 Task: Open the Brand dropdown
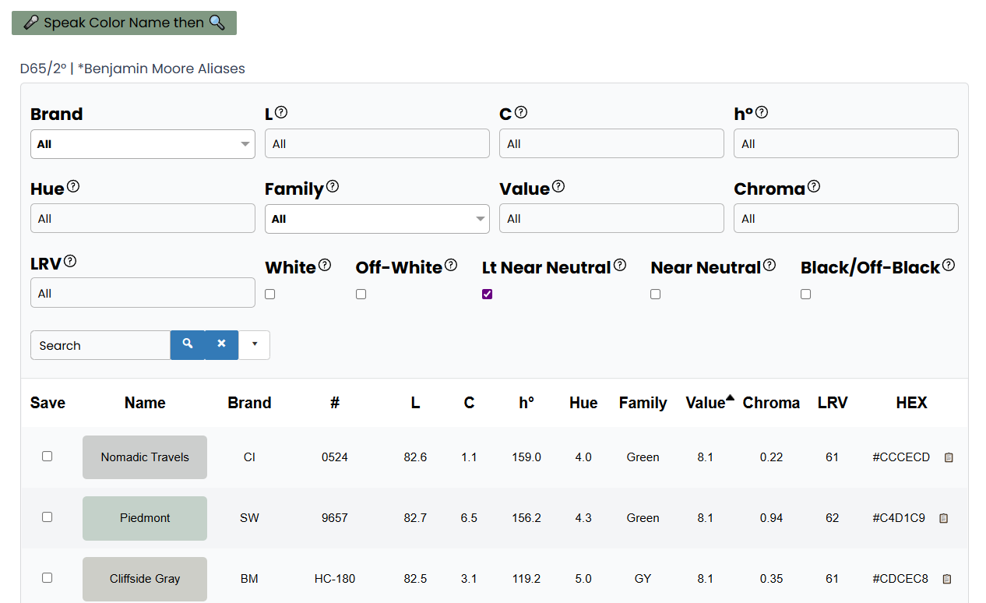tap(143, 144)
